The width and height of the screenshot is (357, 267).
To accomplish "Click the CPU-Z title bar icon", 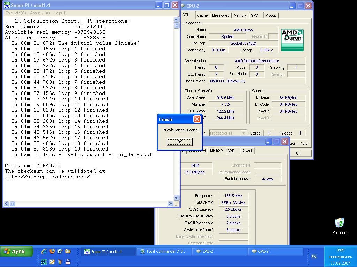I will coord(183,6).
